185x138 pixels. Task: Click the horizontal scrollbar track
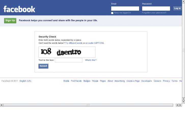coord(88,105)
